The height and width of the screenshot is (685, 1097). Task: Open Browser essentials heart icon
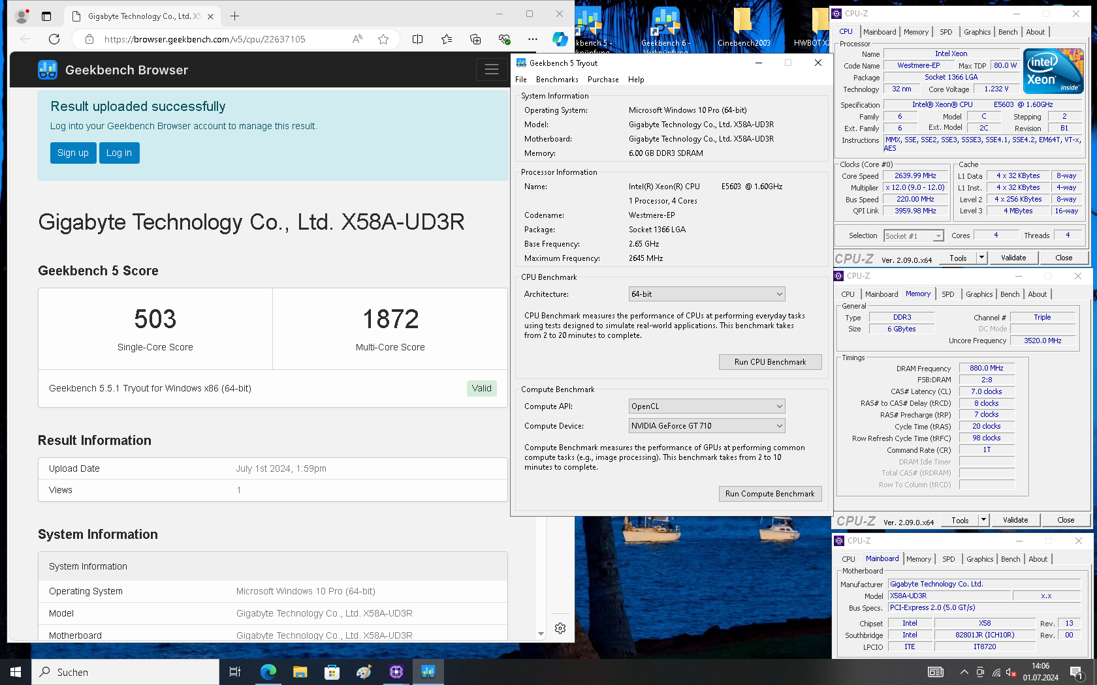pyautogui.click(x=504, y=39)
